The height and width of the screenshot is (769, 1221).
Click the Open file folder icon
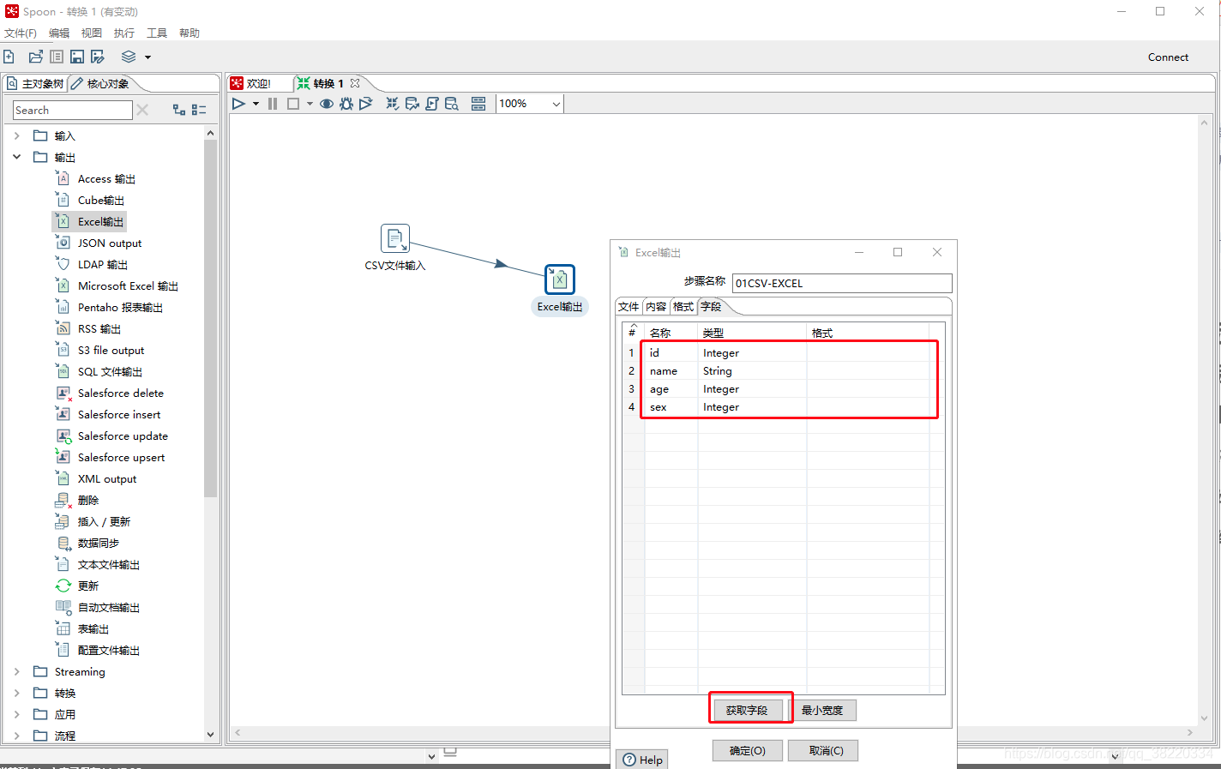click(x=35, y=57)
